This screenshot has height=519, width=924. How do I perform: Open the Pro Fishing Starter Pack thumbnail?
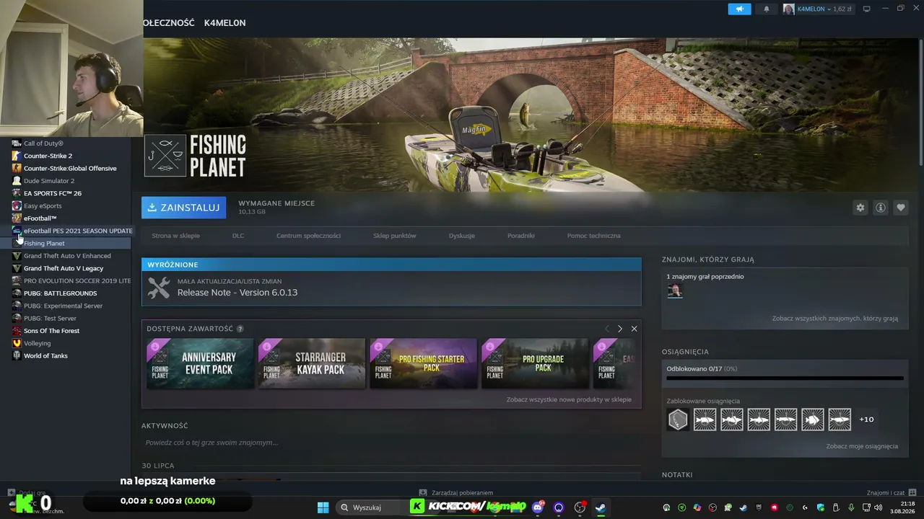click(424, 364)
